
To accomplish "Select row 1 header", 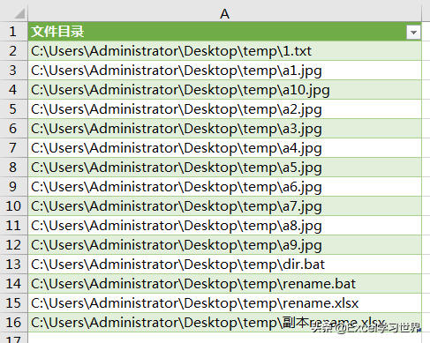I will [13, 32].
